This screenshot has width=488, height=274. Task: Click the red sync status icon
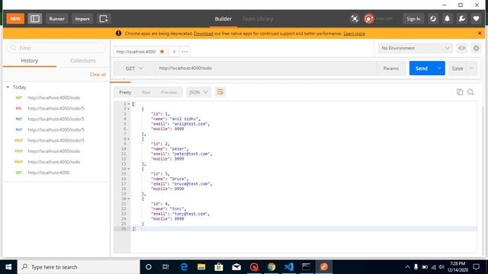point(369,19)
